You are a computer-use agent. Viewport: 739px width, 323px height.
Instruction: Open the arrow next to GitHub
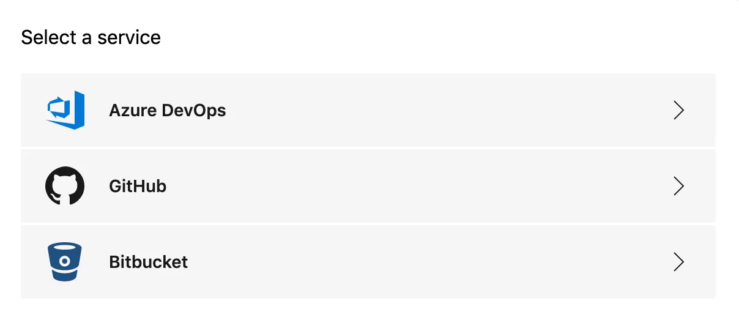[x=678, y=186]
